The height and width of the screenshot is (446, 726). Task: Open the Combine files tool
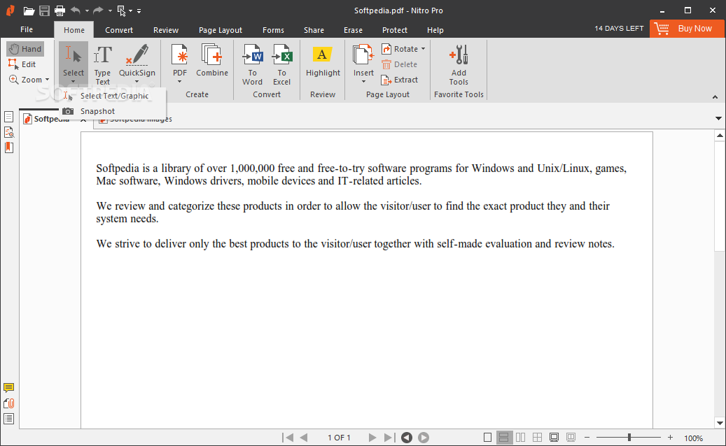(211, 62)
